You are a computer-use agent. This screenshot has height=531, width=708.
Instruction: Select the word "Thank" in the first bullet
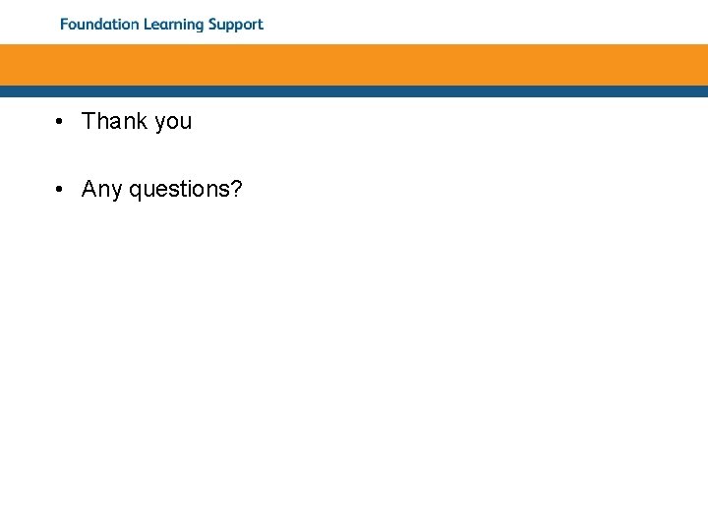pos(115,121)
